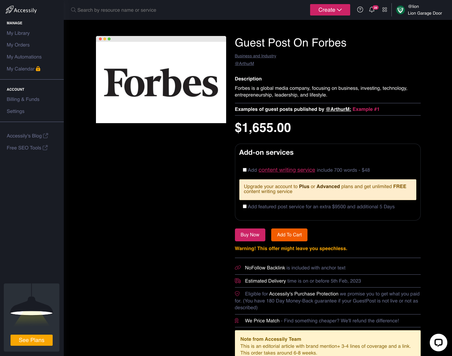Click the Create button chevron arrow
Viewport: 452px width, 356px height.
tap(340, 10)
